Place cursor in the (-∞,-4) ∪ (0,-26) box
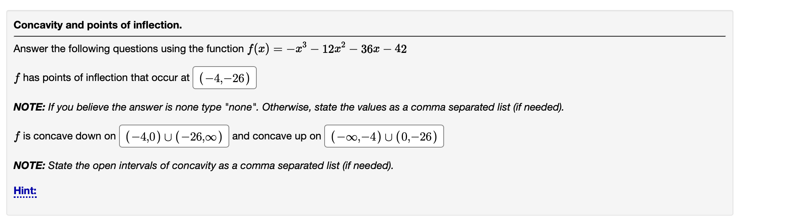 click(x=383, y=136)
